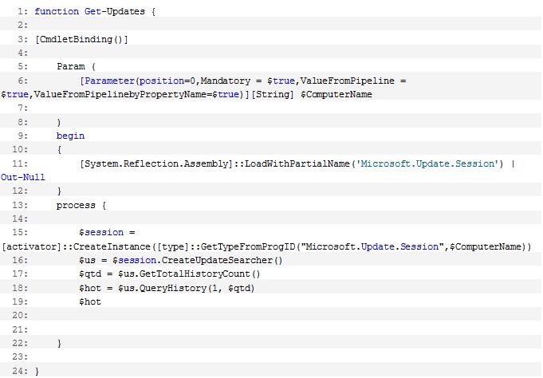
Task: Click the Out-Null command text
Action: [23, 177]
